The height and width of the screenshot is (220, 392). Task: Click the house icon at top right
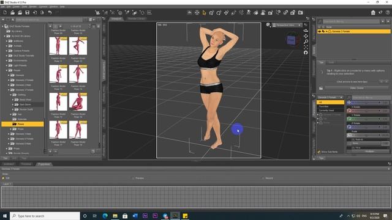click(x=373, y=12)
